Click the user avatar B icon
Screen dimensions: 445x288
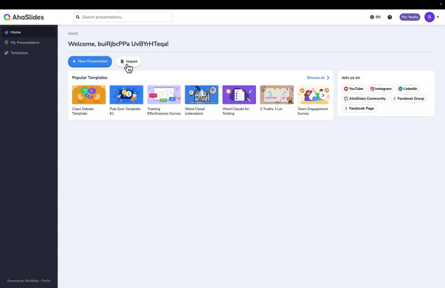(429, 17)
